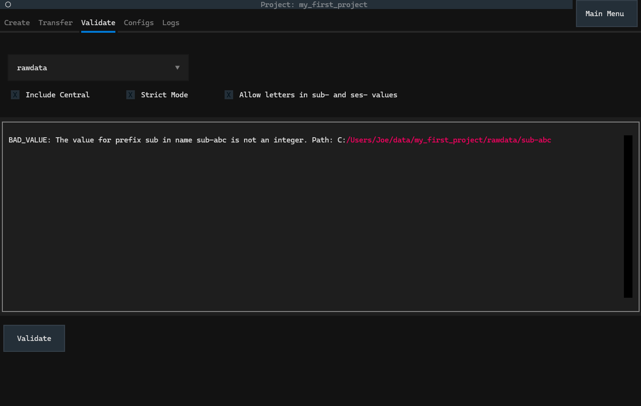
Task: Return to the Main Menu
Action: 604,14
